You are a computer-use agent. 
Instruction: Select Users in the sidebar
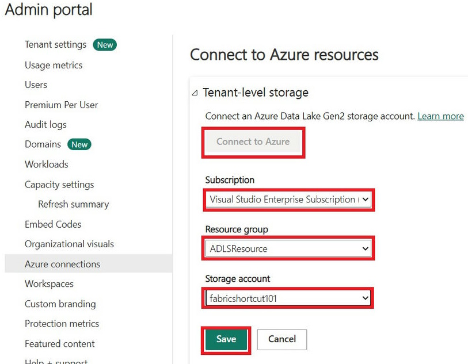(x=36, y=85)
